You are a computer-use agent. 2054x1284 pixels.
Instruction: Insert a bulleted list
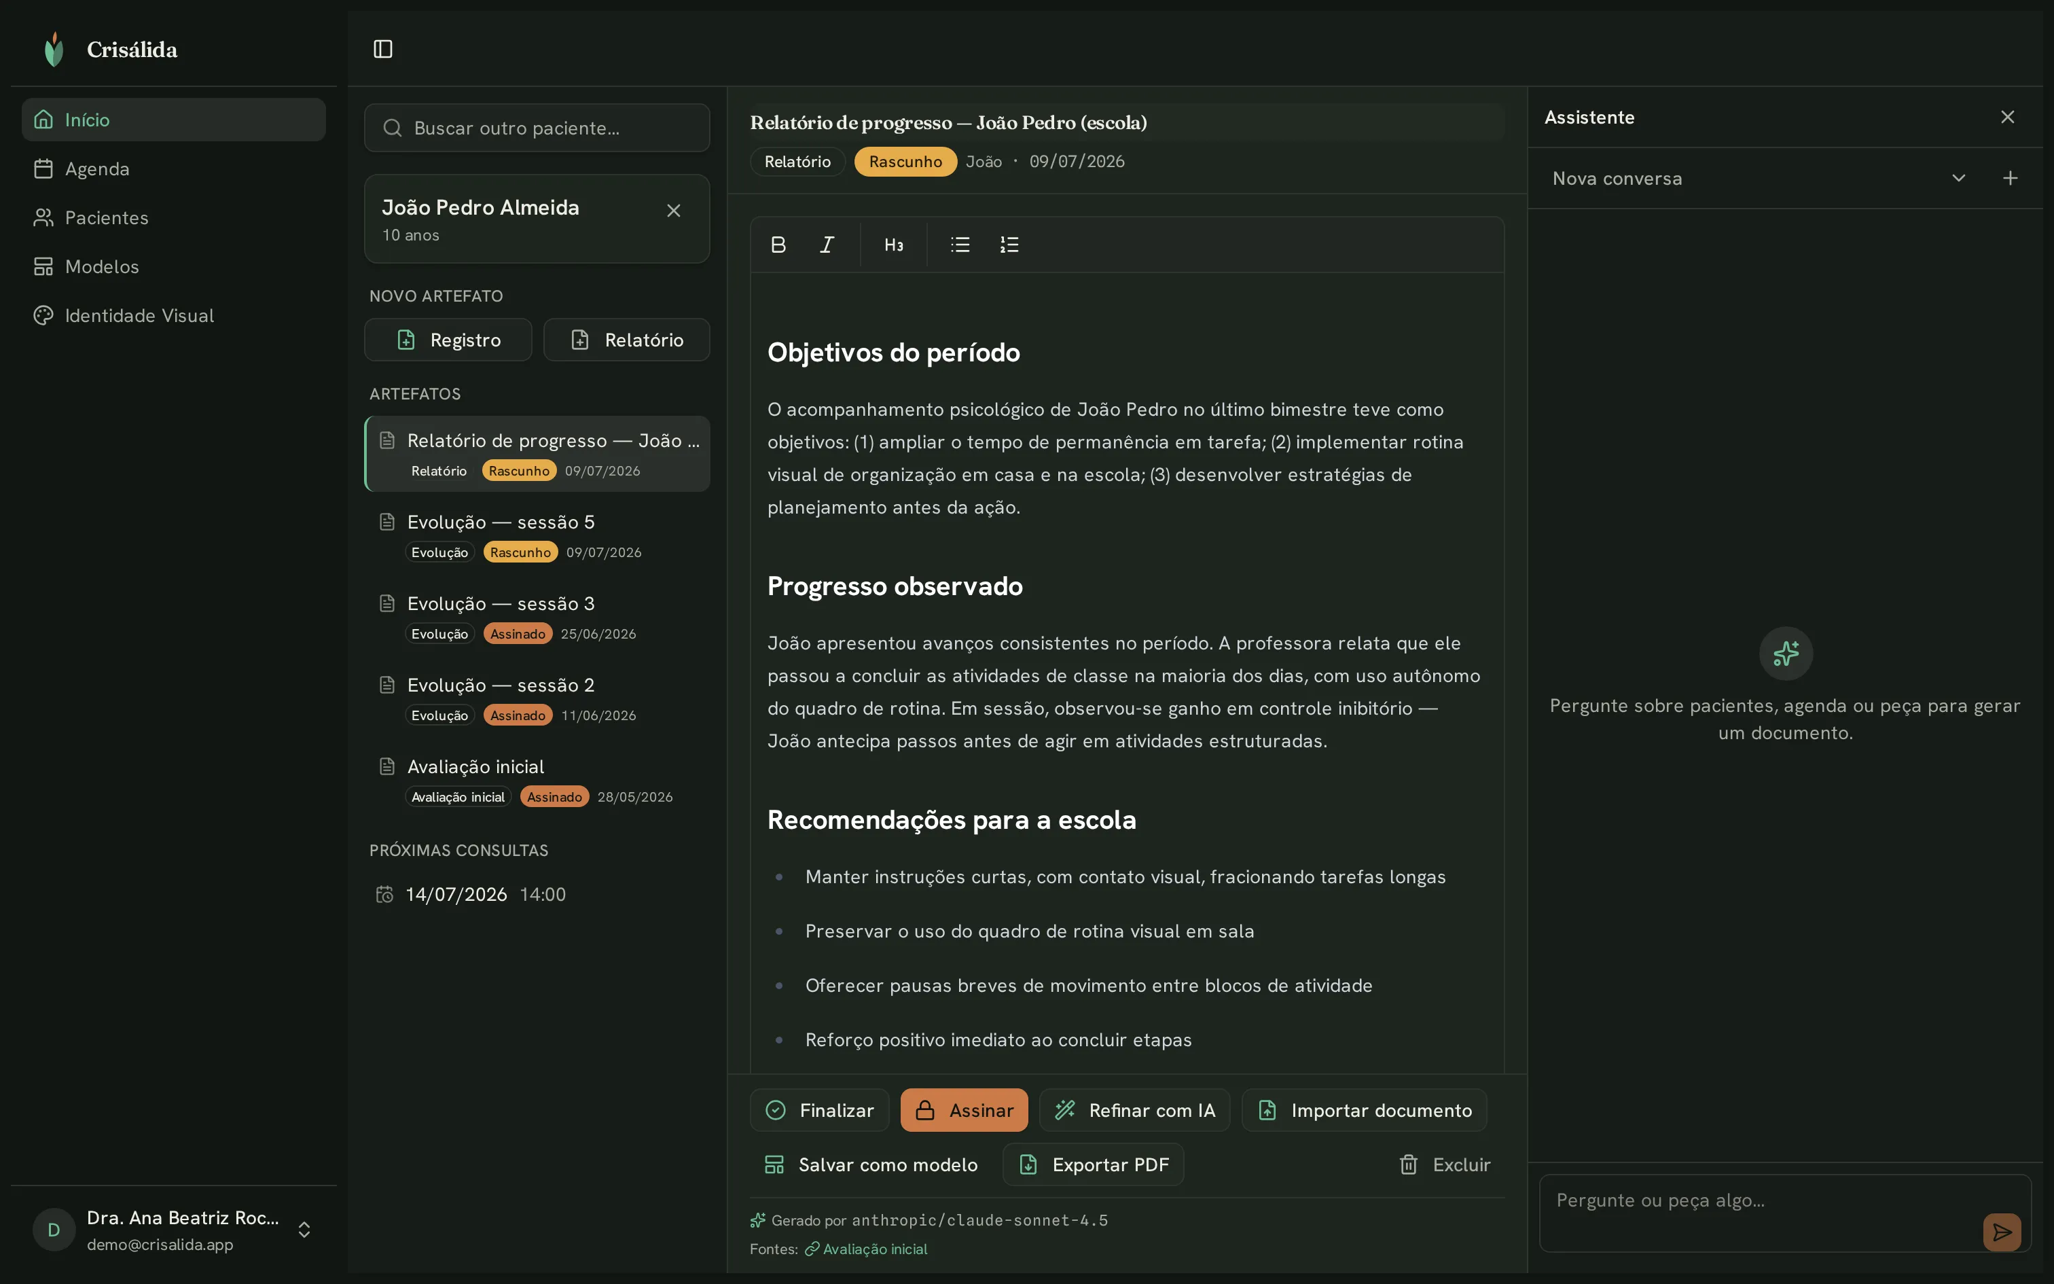coord(960,245)
